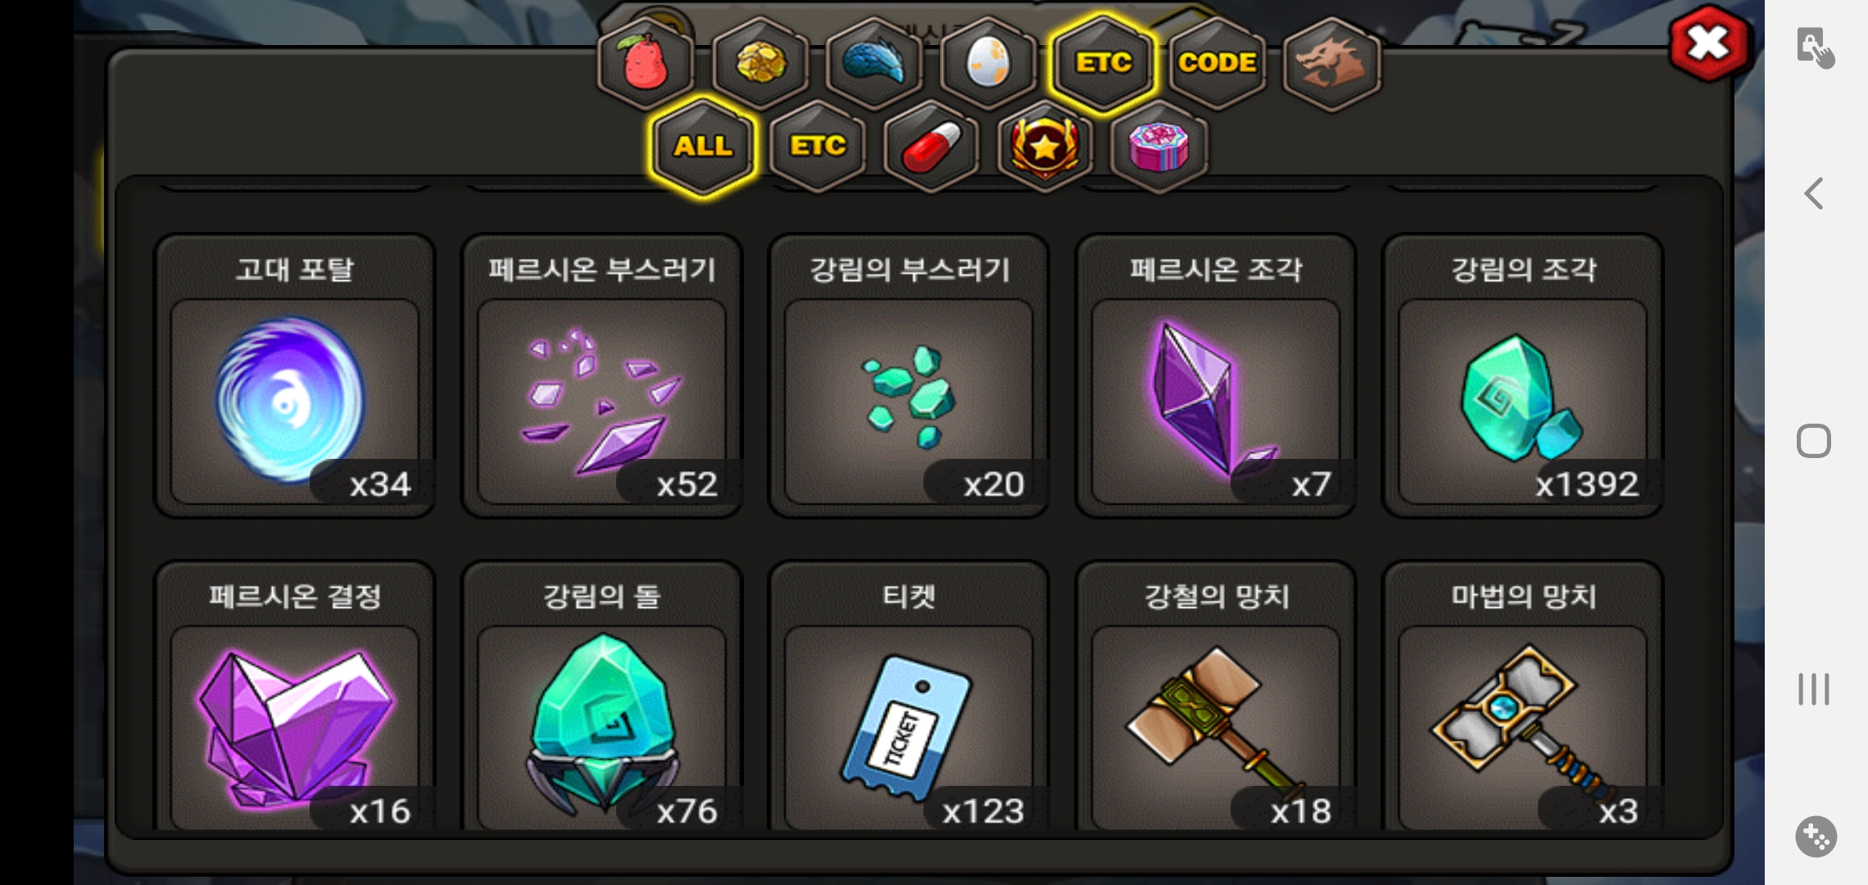Open the dragon head category tab
Screen dimensions: 1868x885
(1331, 63)
